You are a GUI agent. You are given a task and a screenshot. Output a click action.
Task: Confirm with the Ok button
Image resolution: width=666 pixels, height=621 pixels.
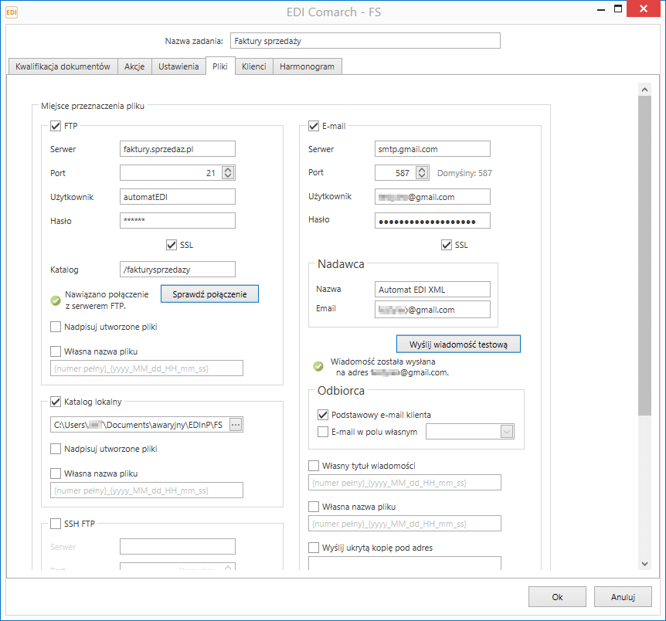(x=557, y=597)
